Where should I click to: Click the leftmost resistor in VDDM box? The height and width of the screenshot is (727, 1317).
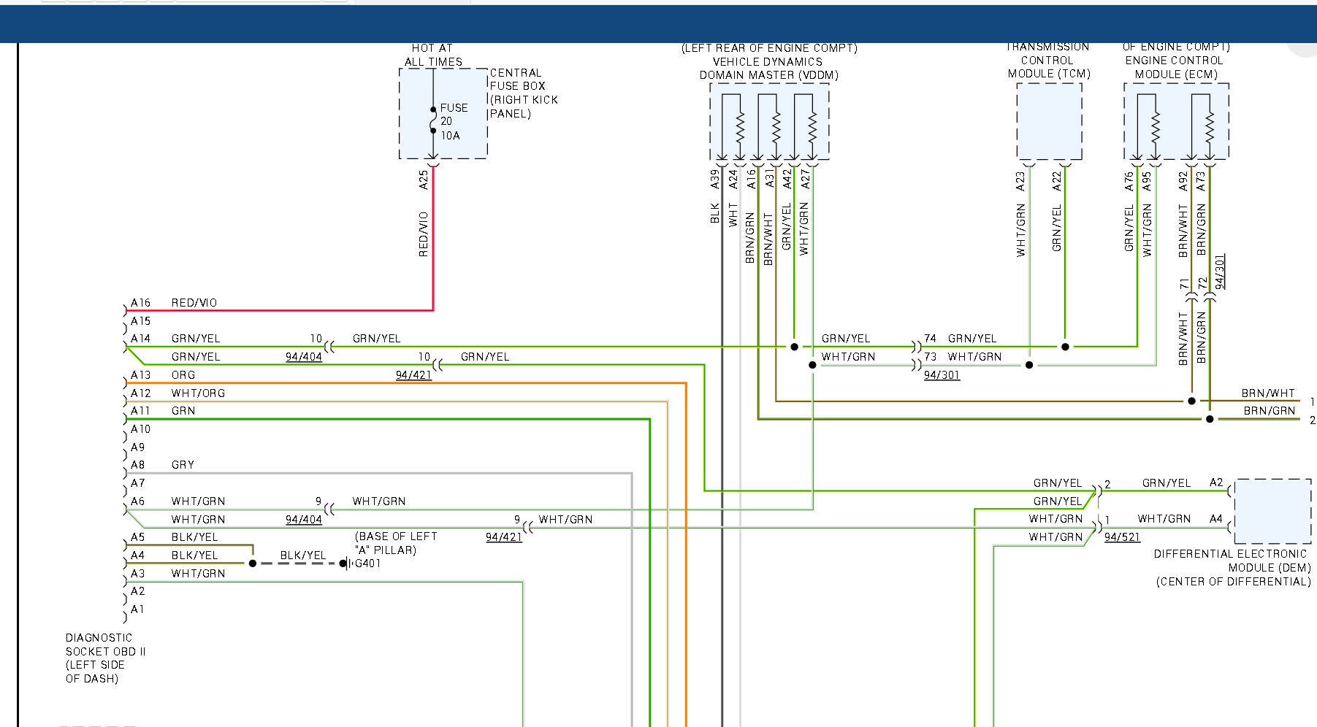(740, 126)
